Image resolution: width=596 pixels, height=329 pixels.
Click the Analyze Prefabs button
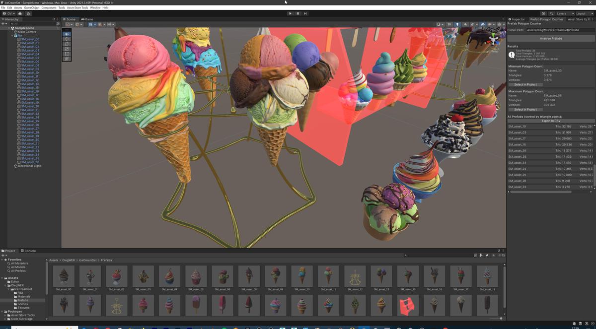pos(550,38)
